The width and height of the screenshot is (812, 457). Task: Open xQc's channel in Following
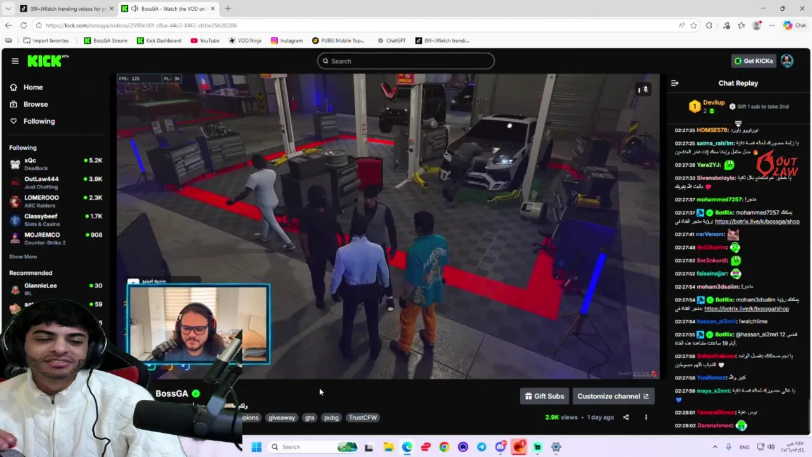[56, 164]
